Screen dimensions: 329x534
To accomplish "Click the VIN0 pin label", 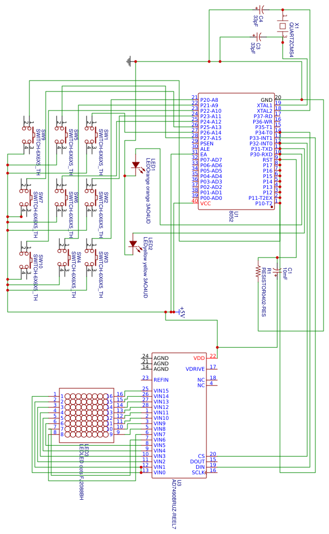I will 160,472.
